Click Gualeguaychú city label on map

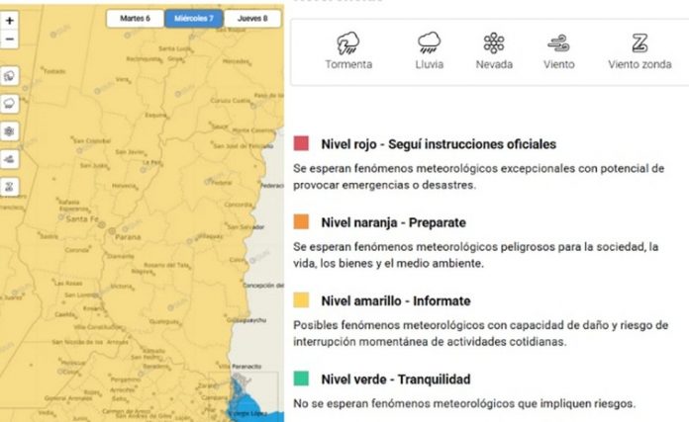248,320
